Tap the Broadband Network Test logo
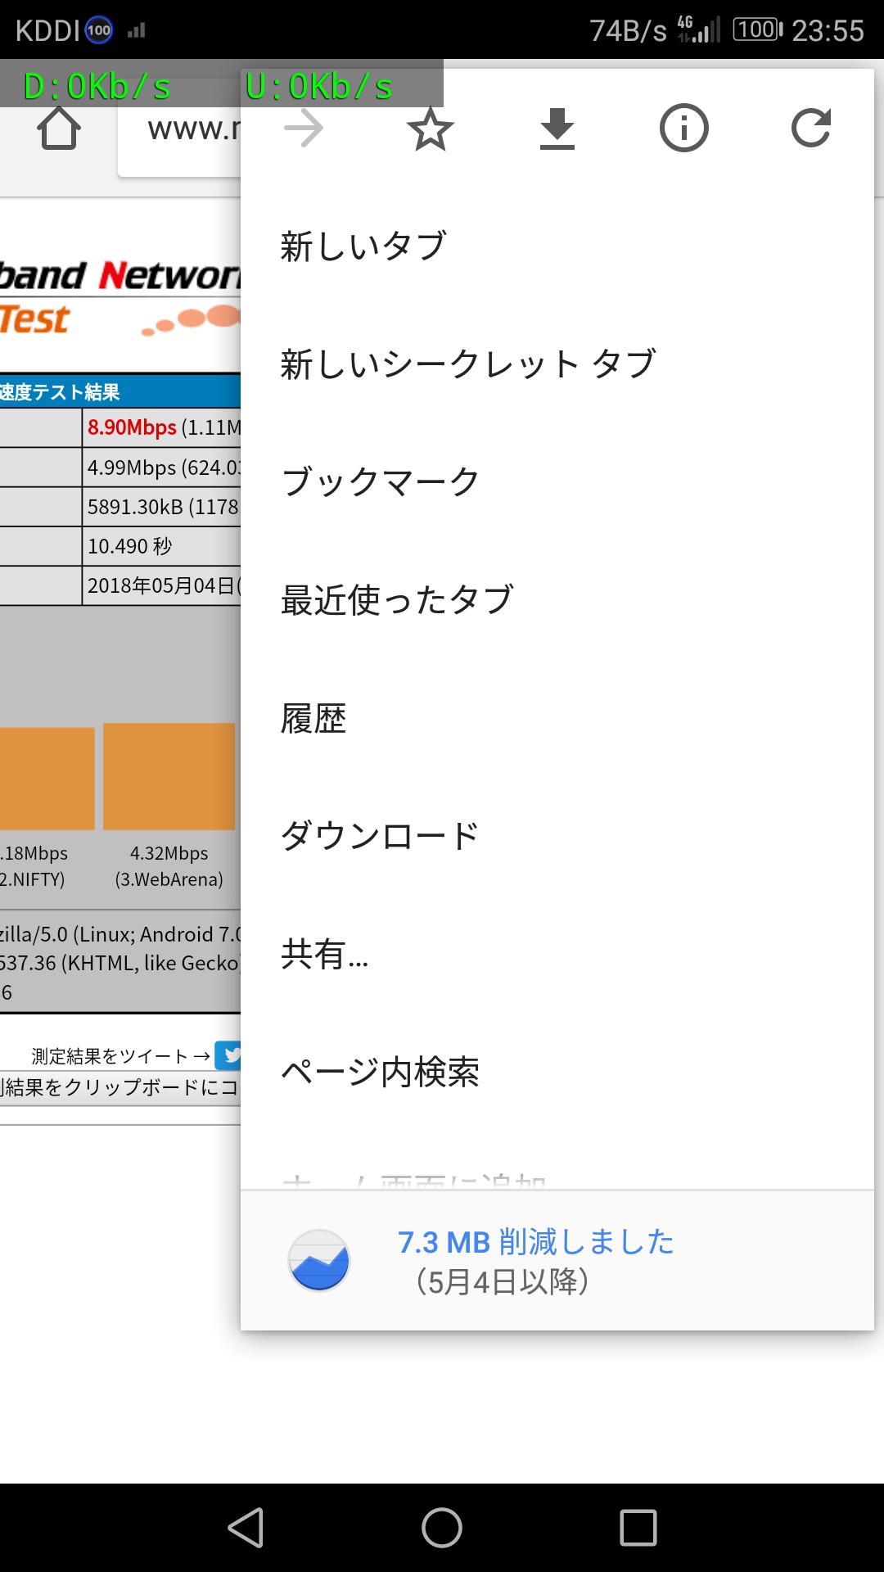Viewport: 884px width, 1572px height. click(120, 296)
